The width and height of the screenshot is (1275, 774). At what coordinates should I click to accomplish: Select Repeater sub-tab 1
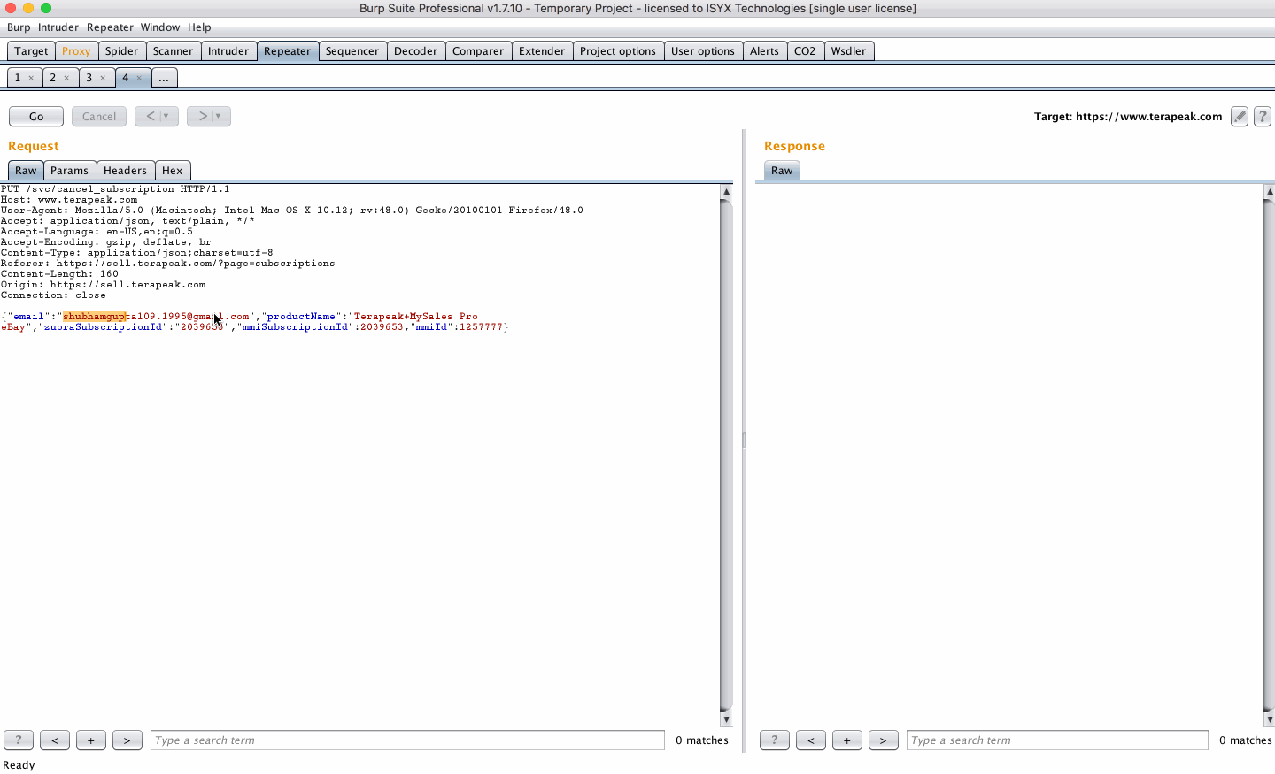18,78
